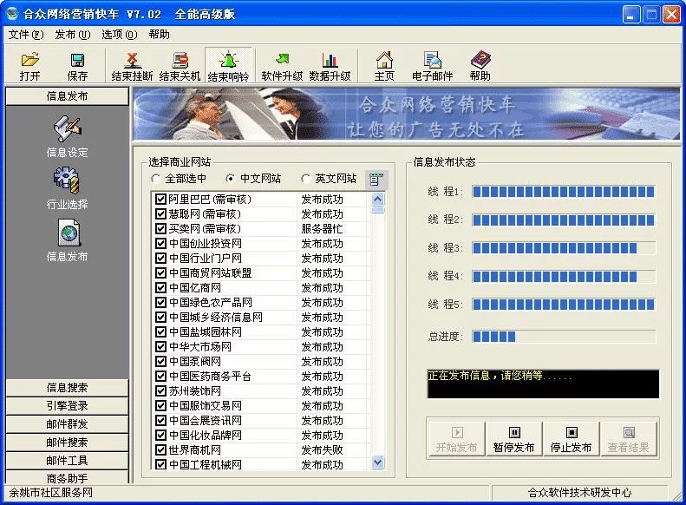Click the 停止发布 button
The image size is (686, 505).
(x=571, y=439)
